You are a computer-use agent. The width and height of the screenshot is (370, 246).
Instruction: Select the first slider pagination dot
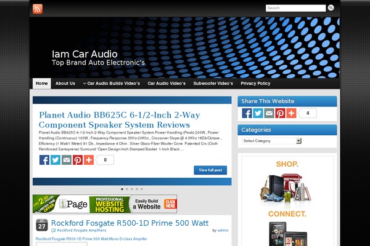tap(122, 189)
